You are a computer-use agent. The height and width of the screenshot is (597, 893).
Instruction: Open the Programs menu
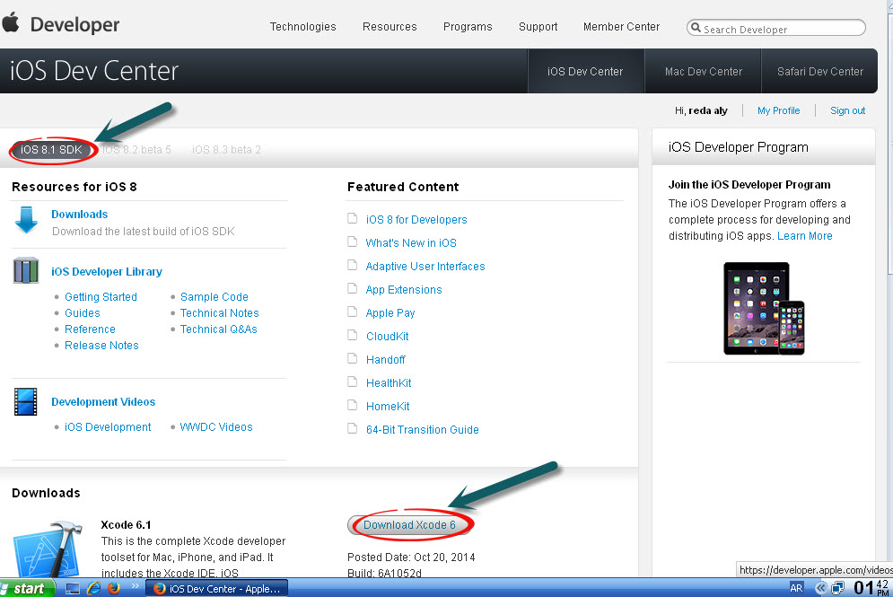coord(468,27)
